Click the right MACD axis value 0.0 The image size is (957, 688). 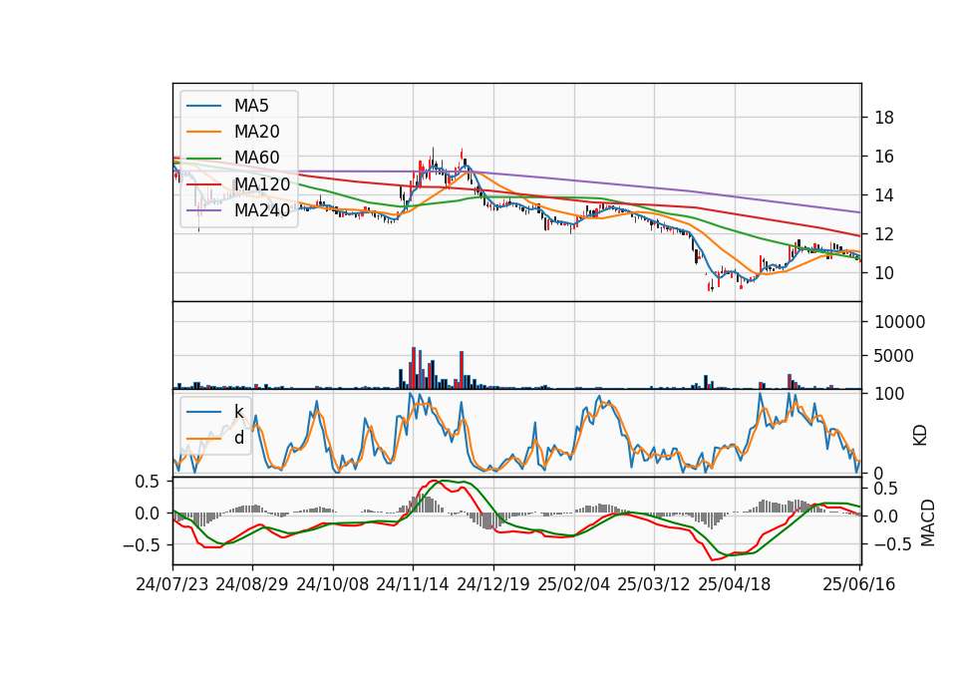pyautogui.click(x=886, y=516)
